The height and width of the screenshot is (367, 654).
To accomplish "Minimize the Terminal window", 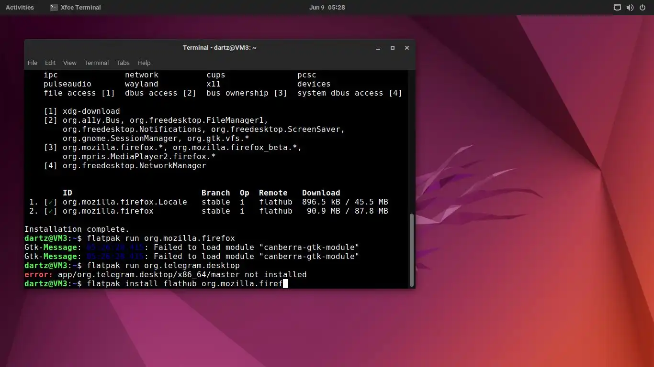I will (x=378, y=48).
